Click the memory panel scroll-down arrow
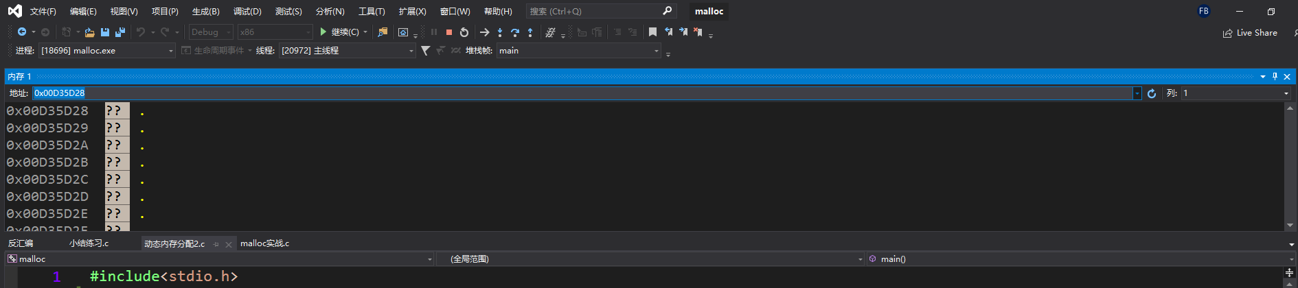 click(1290, 225)
